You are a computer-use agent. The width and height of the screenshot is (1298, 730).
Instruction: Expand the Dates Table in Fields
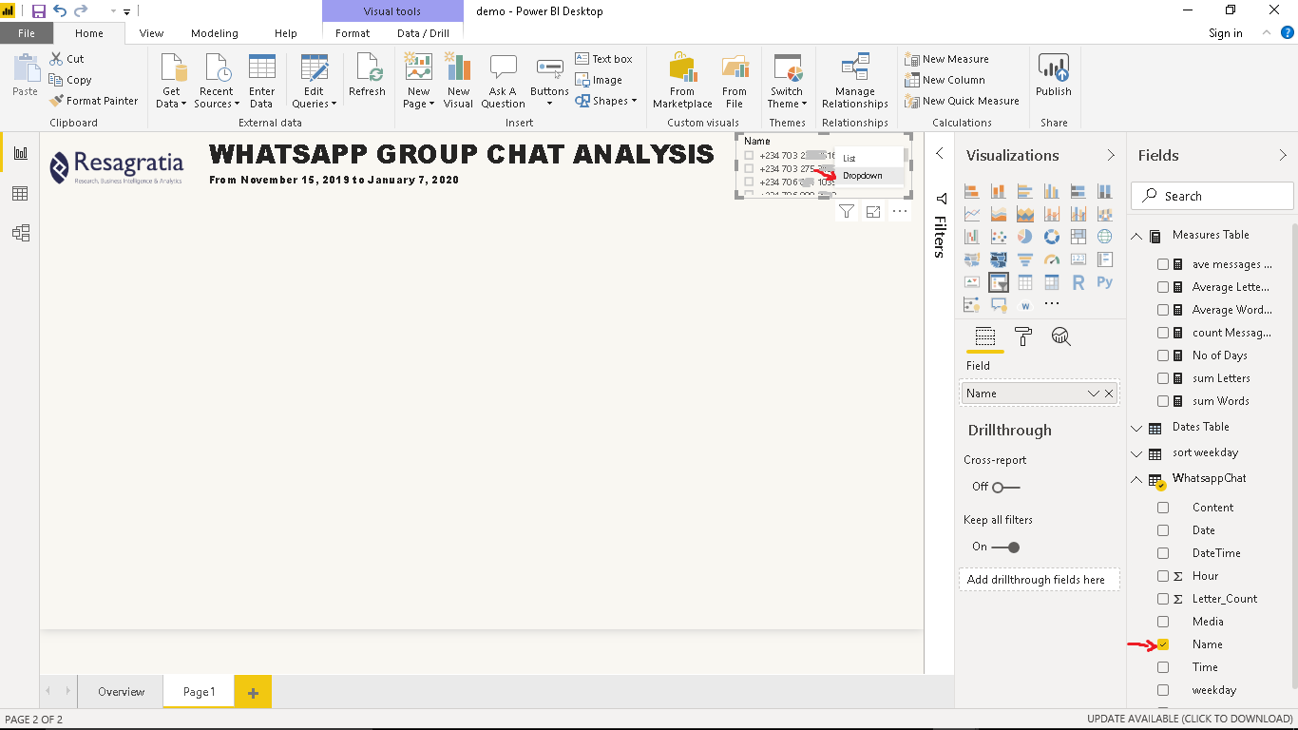pyautogui.click(x=1136, y=428)
